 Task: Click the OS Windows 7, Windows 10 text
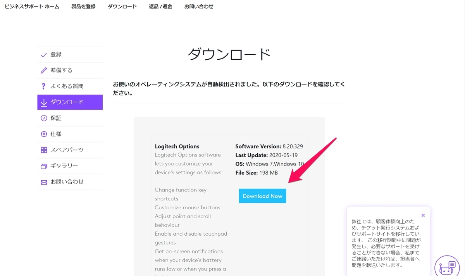[270, 164]
